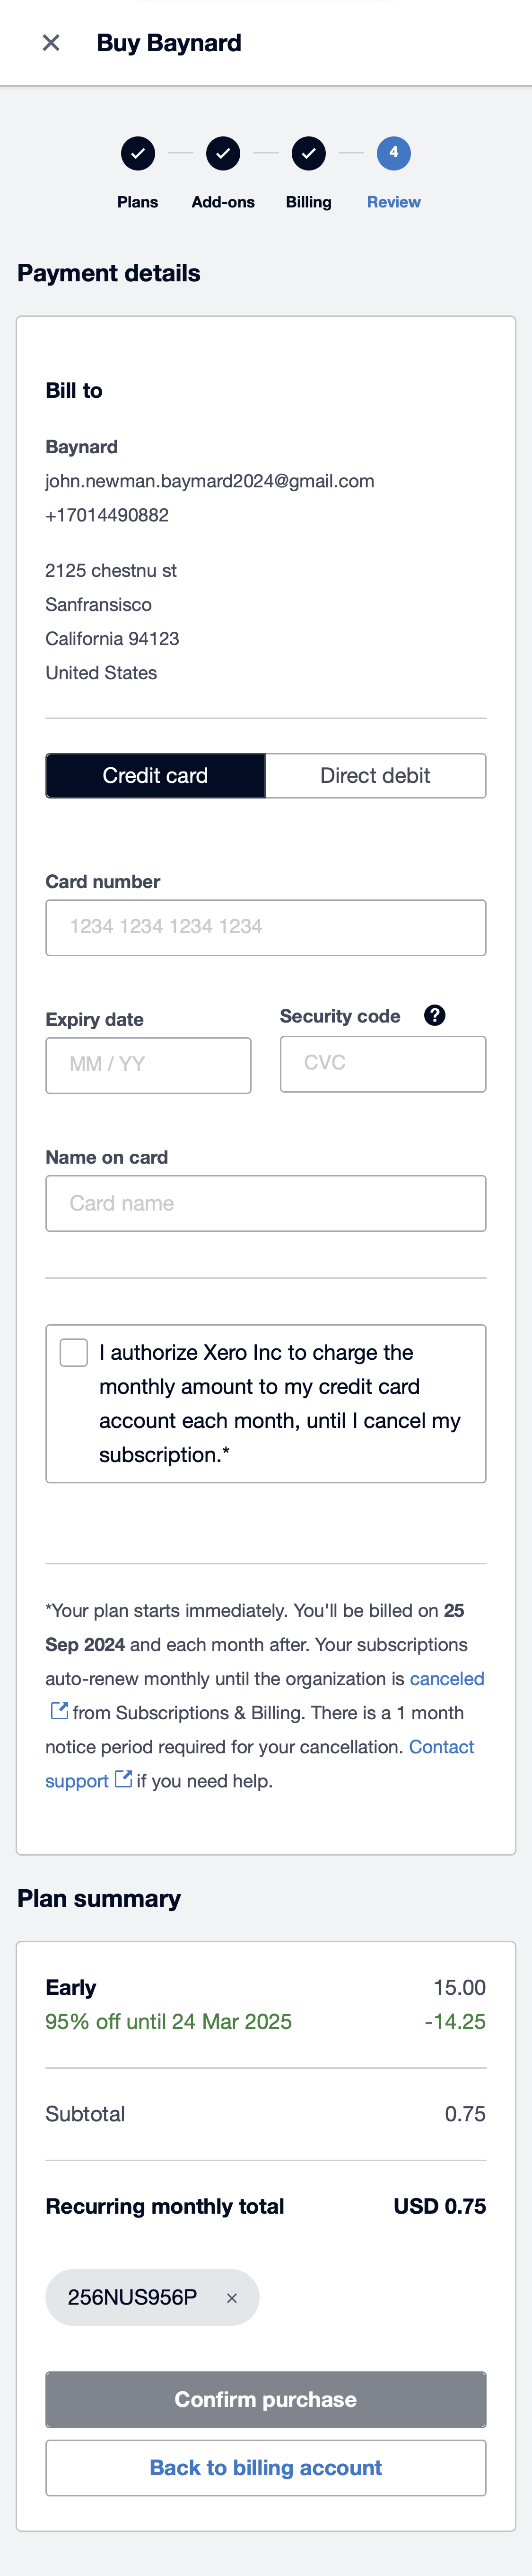Remove the 256NUS956P promo code
Screen dimensions: 532x2576
coord(232,2297)
